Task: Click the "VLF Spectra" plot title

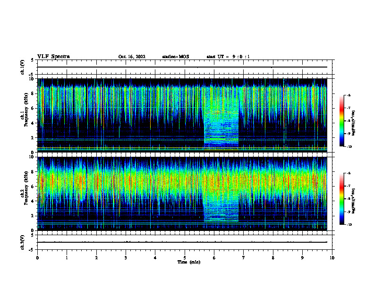Action: pyautogui.click(x=53, y=57)
